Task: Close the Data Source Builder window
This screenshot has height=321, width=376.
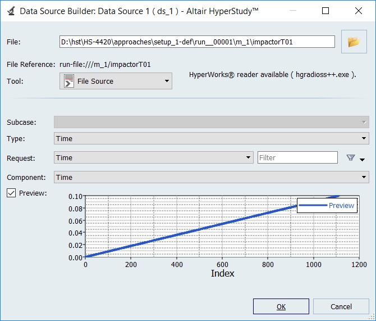Action: coord(359,11)
